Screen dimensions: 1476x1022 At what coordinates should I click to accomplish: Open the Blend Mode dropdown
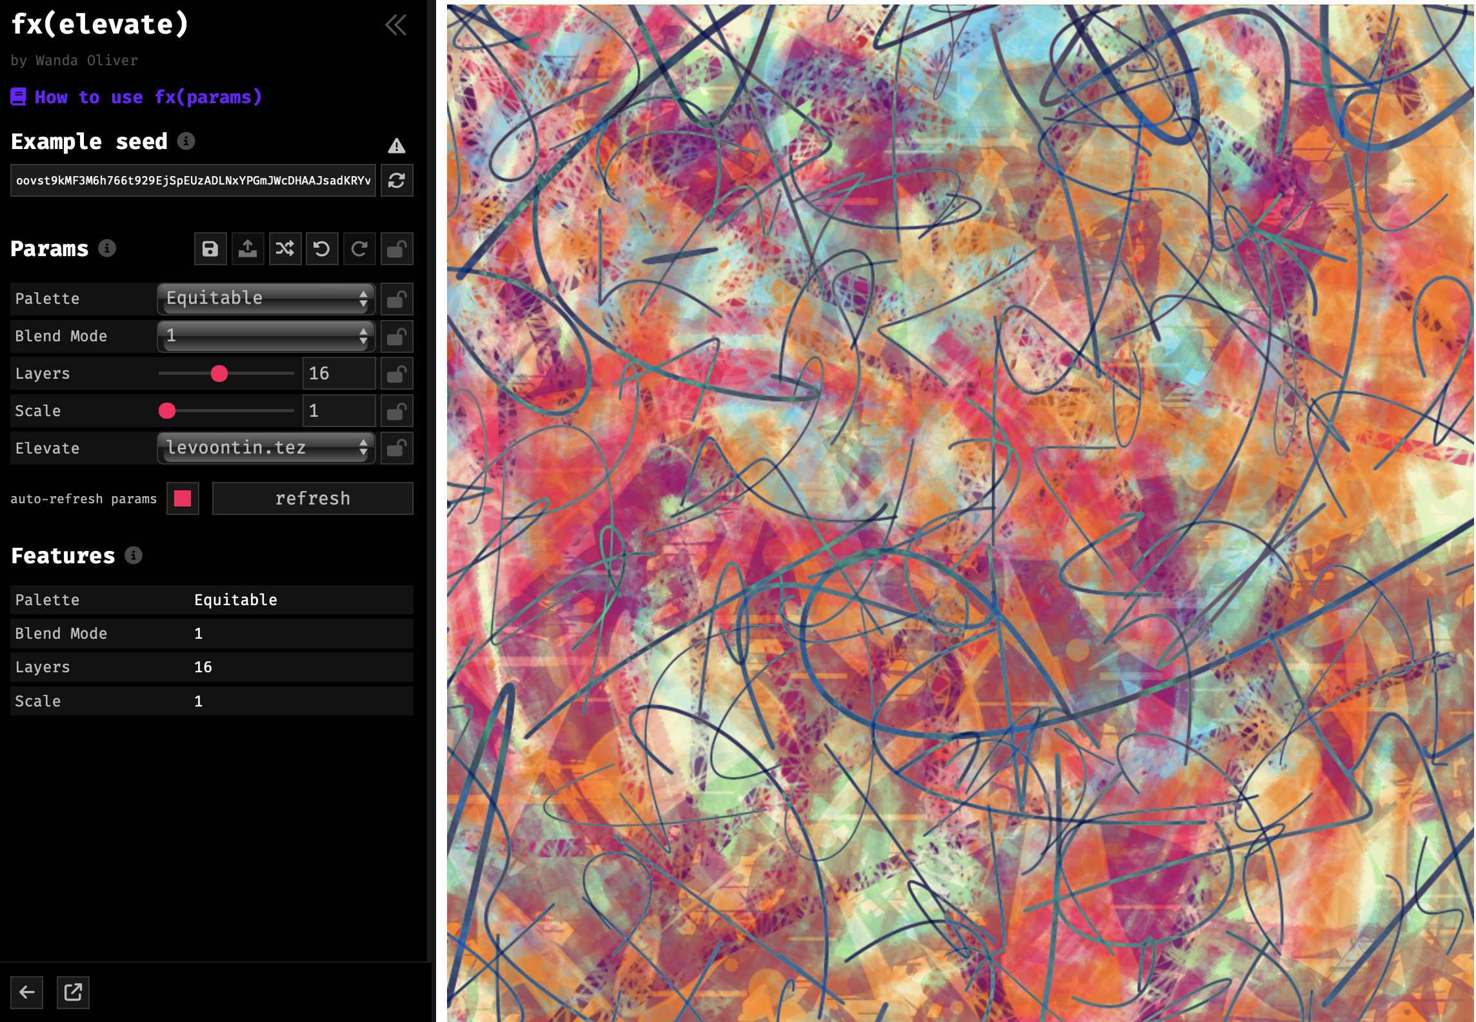point(266,336)
